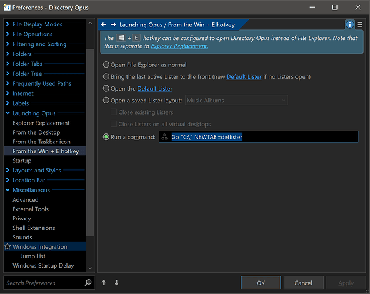Click the command editor icon in Run a command field
This screenshot has width=370, height=294.
coord(165,137)
